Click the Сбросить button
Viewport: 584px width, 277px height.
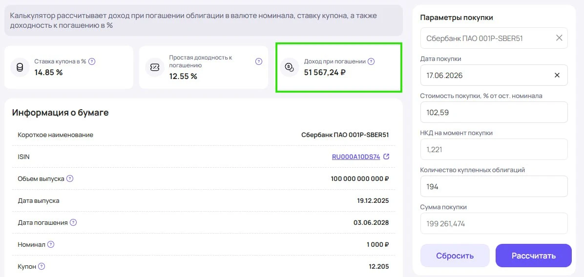pos(455,256)
